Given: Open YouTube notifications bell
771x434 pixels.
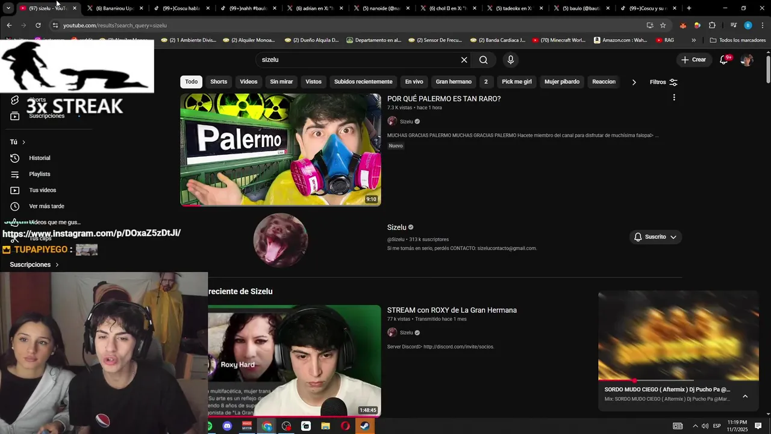Looking at the screenshot, I should (x=725, y=60).
